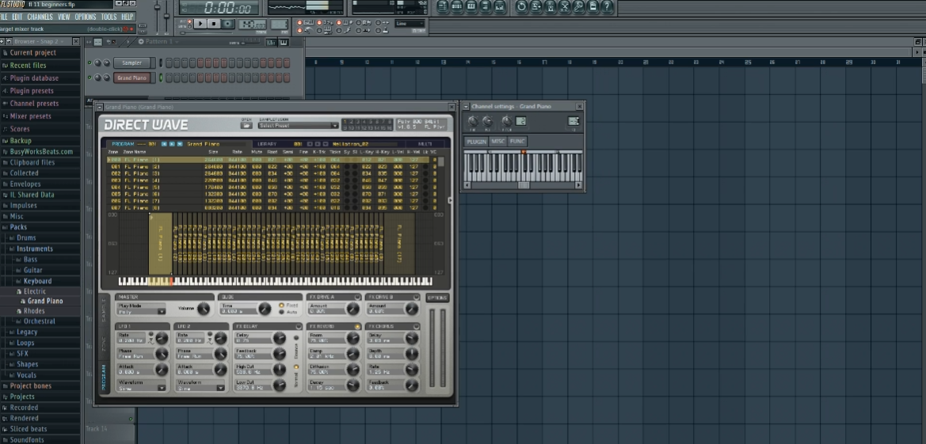This screenshot has height=444, width=926.
Task: Open Play Mode dropdown set to Poly
Action: 142,311
